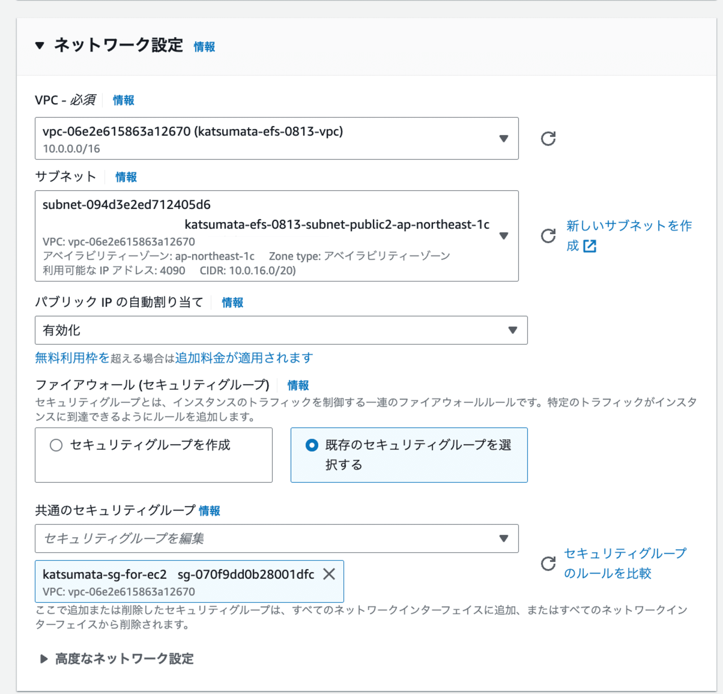Viewport: 723px width, 694px height.
Task: Open 情報 link beside 共通のセキュリティグループ
Action: click(210, 511)
